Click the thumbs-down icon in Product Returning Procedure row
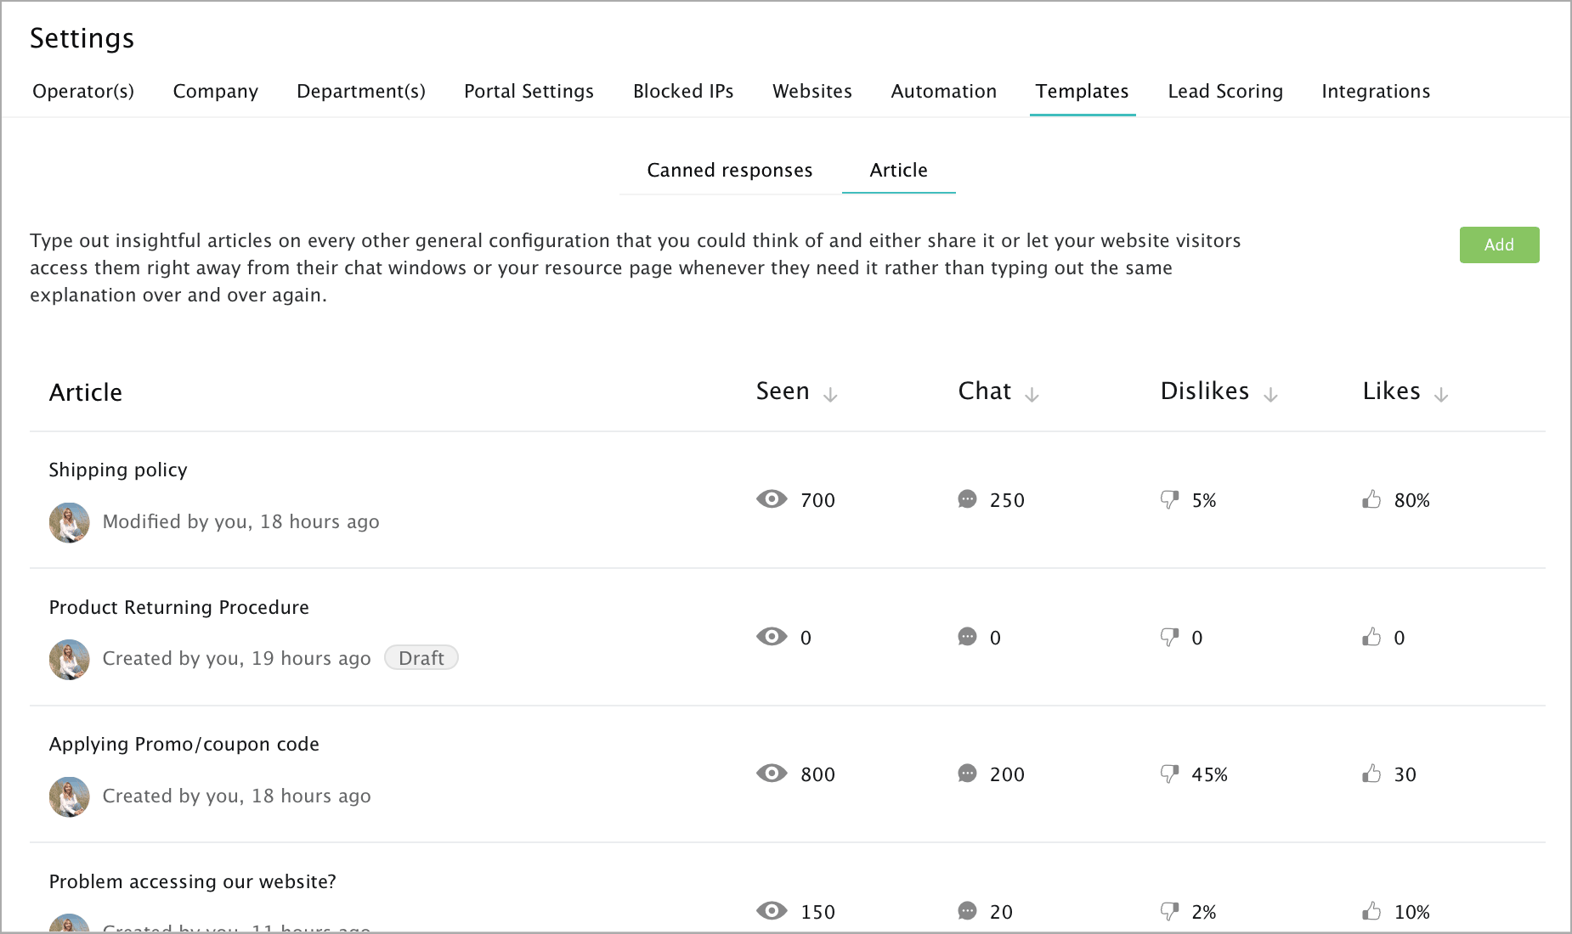 click(1170, 637)
